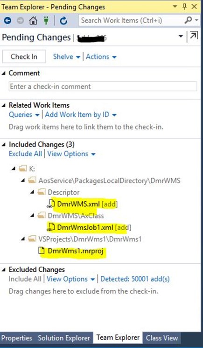Go to Team Explorer Home icon
The width and height of the screenshot is (203, 348).
33,21
